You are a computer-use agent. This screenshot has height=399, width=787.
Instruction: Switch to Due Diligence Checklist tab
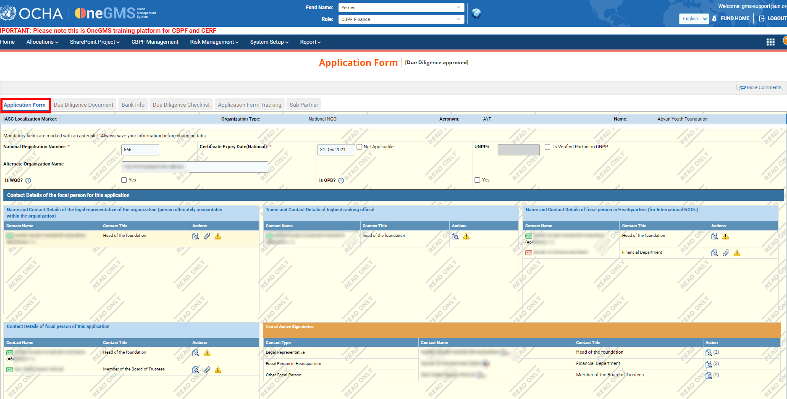coord(181,105)
